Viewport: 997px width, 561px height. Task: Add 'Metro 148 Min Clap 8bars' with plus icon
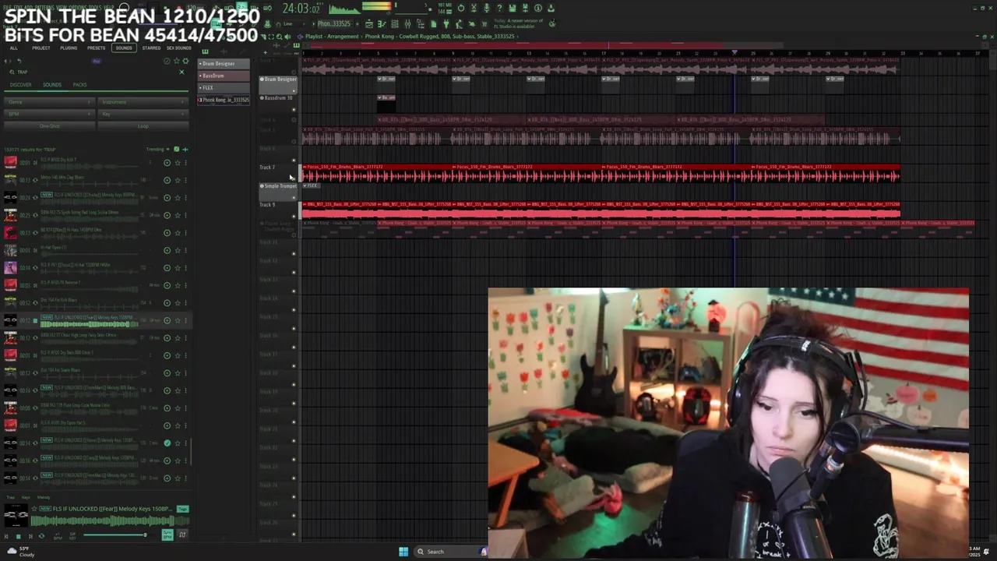click(167, 180)
